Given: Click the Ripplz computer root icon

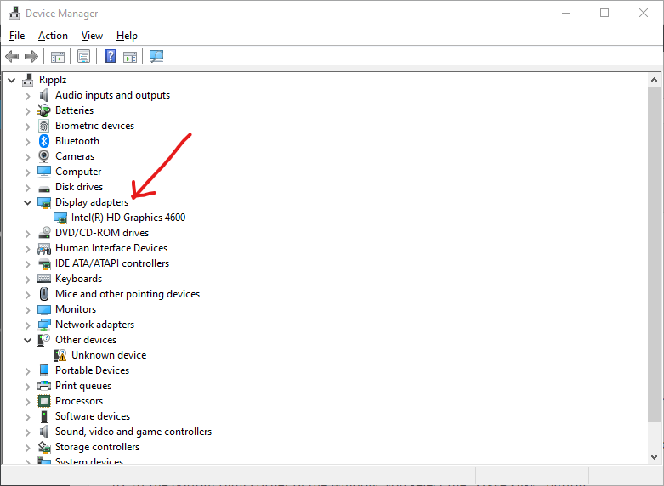Looking at the screenshot, I should [28, 80].
